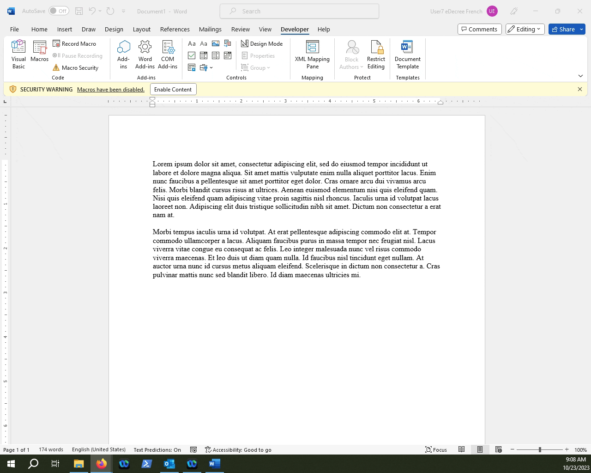Click the zoom slider in the status bar

point(540,449)
